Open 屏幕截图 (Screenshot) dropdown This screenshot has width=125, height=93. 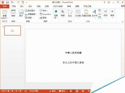[31, 14]
